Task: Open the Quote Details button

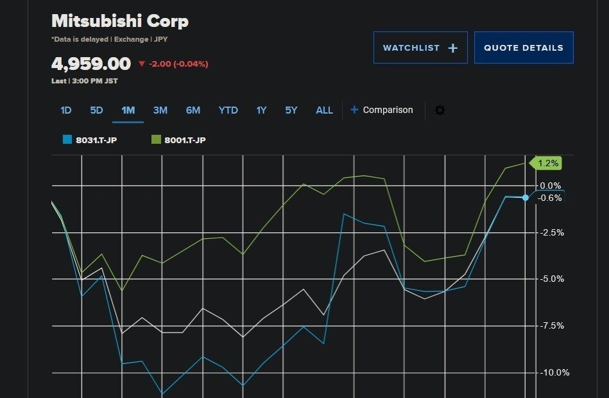Action: (x=523, y=48)
